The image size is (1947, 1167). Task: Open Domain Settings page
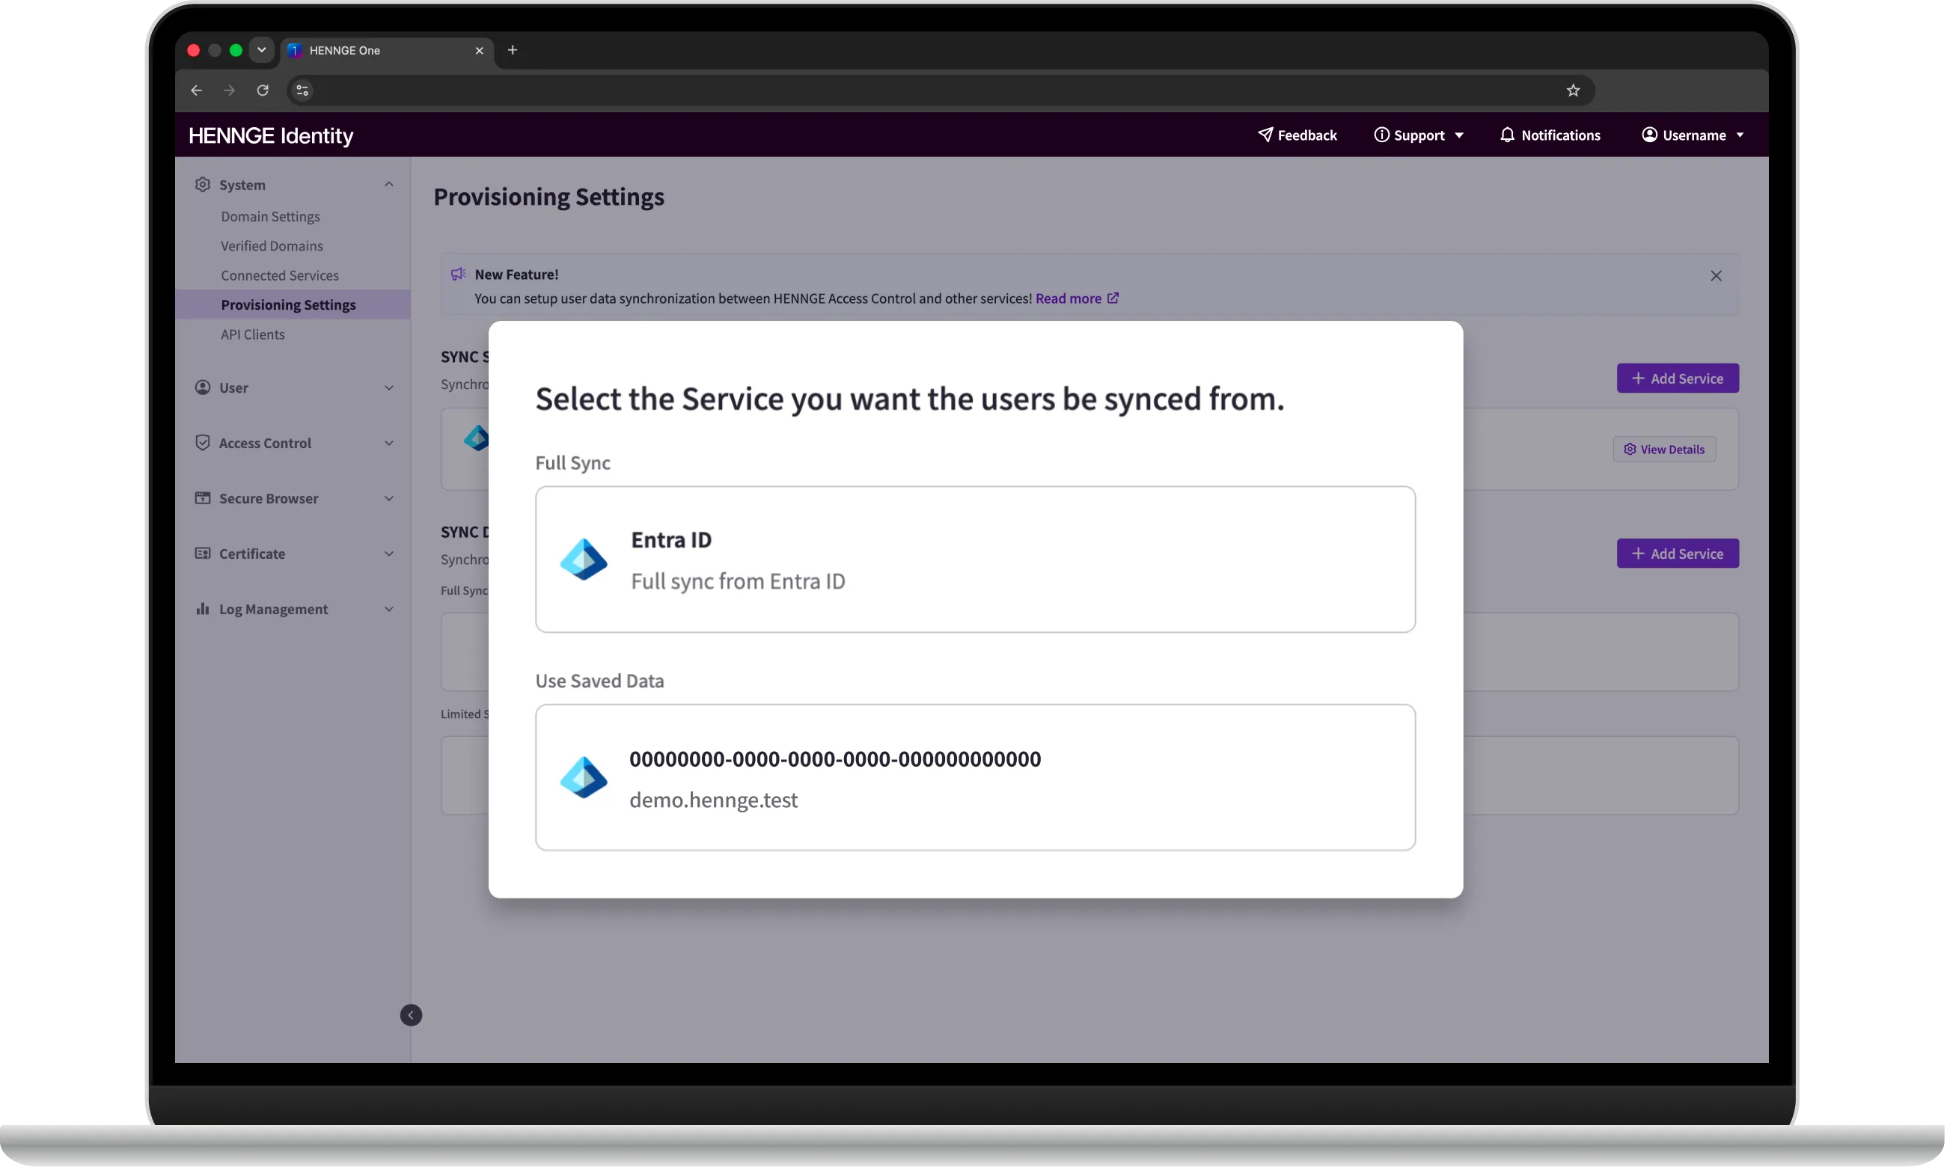tap(271, 216)
